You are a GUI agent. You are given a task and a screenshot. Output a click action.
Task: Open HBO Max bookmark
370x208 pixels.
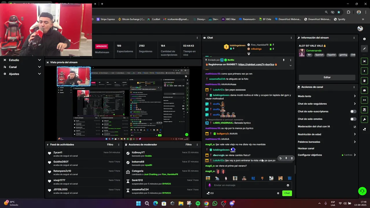(x=229, y=19)
